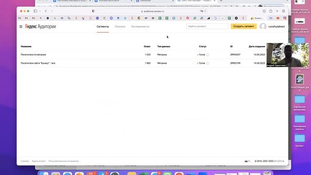
Task: Show the tab overview grid icon
Action: [284, 11]
